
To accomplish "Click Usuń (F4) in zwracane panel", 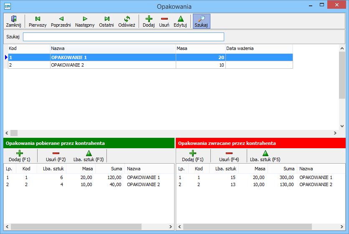I will pyautogui.click(x=229, y=156).
